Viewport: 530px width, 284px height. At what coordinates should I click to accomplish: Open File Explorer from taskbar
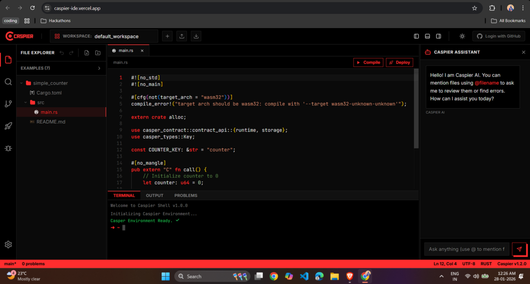pyautogui.click(x=335, y=276)
